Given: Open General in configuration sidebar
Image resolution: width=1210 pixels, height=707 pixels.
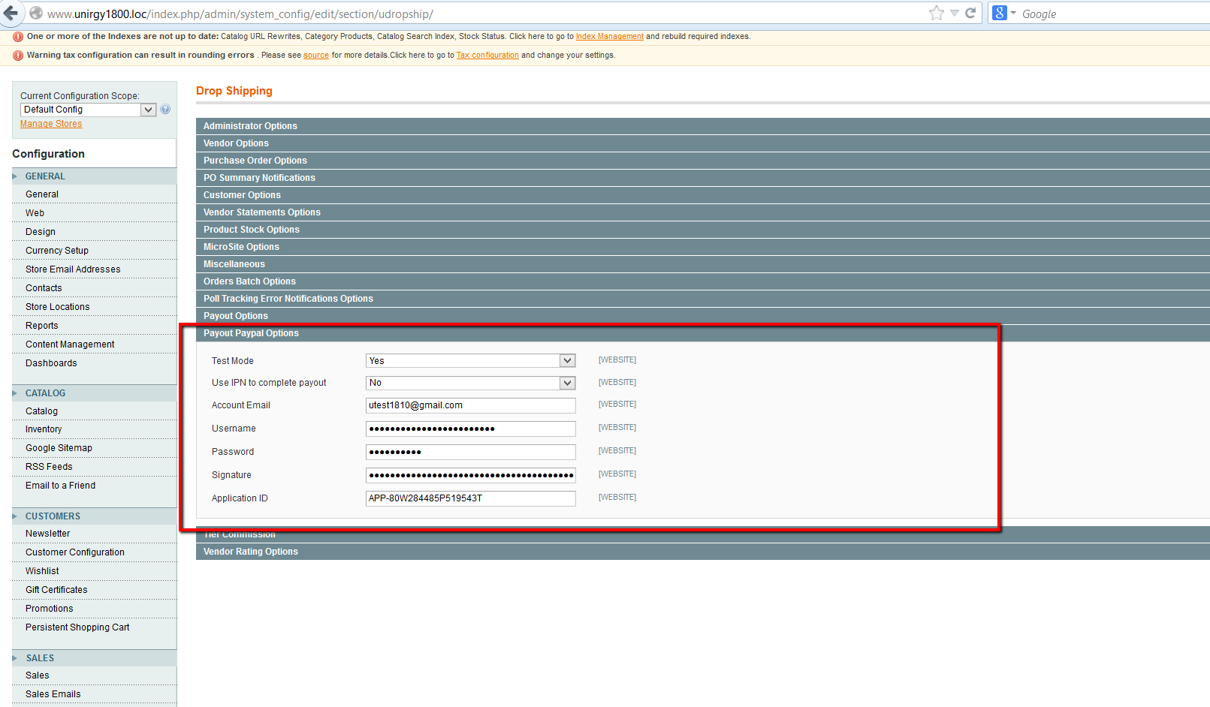Looking at the screenshot, I should pos(95,194).
